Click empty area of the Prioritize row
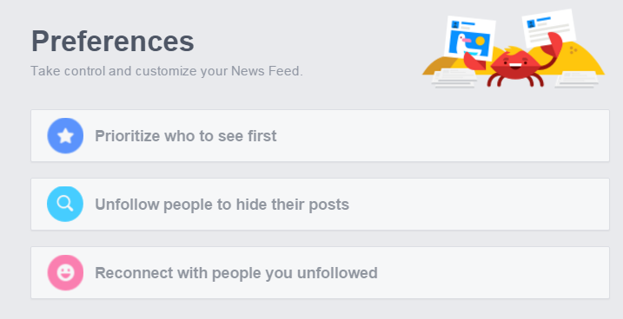 [441, 136]
